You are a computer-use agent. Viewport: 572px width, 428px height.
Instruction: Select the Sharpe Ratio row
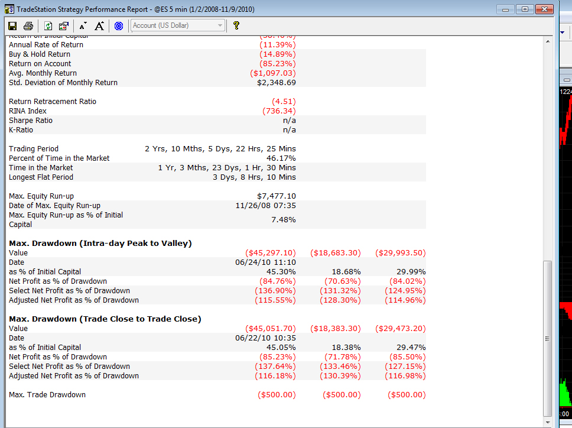pyautogui.click(x=216, y=121)
